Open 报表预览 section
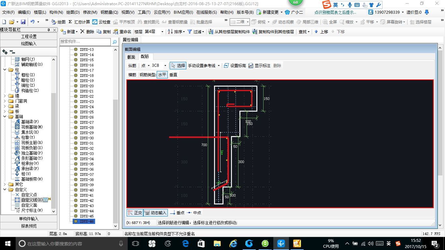 click(29, 226)
